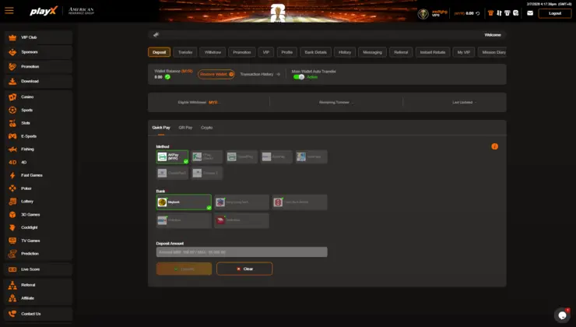Open the Fishing category icon

tap(12, 149)
